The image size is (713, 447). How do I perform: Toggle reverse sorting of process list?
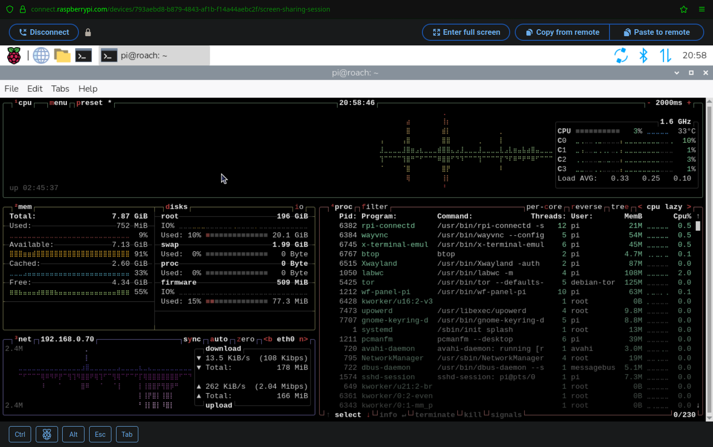[x=586, y=207]
